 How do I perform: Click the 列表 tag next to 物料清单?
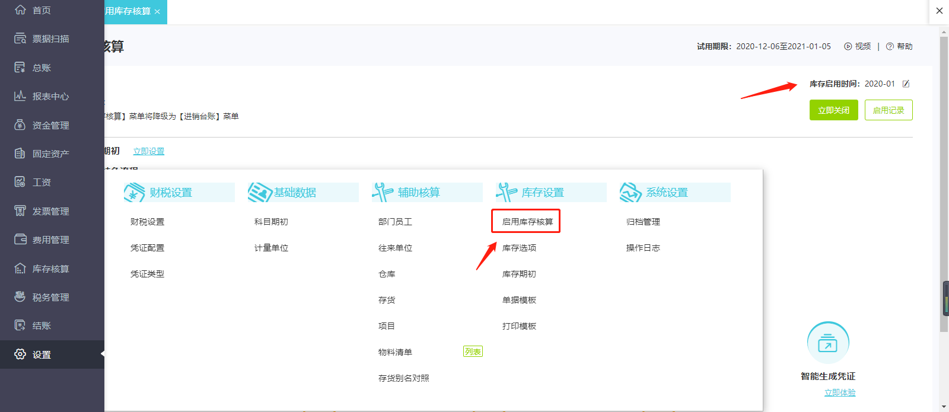click(473, 352)
